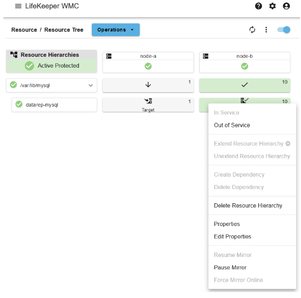Refresh the resource tree
Viewport: 301px width, 298px height.
click(x=253, y=30)
